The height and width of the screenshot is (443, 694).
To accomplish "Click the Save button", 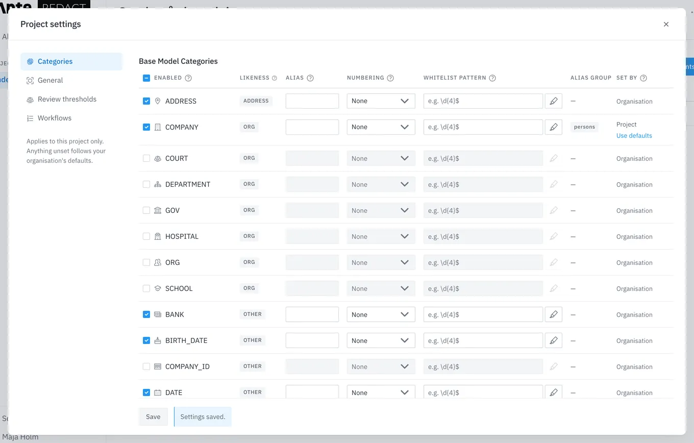I will [153, 416].
